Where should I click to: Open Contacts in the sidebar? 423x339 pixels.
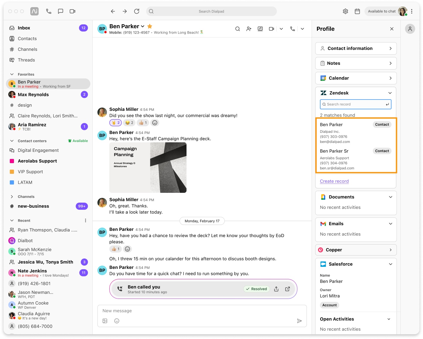48,39
